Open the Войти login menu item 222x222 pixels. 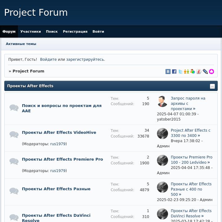(98, 31)
